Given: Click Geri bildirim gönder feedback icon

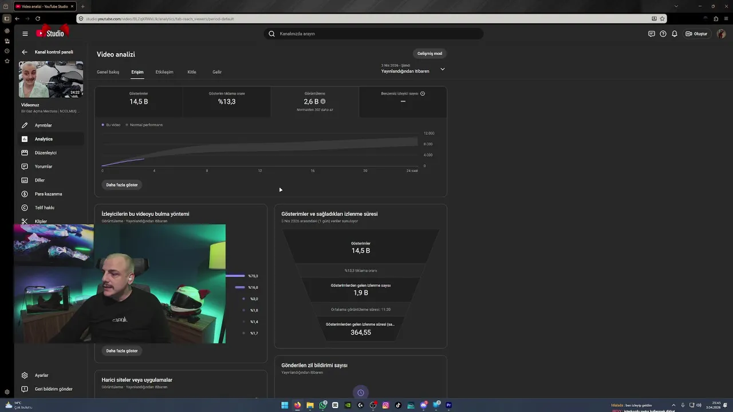Looking at the screenshot, I should pos(25,389).
